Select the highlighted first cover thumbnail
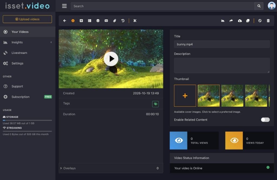Screen dimensions: 277x180 coord(209,96)
